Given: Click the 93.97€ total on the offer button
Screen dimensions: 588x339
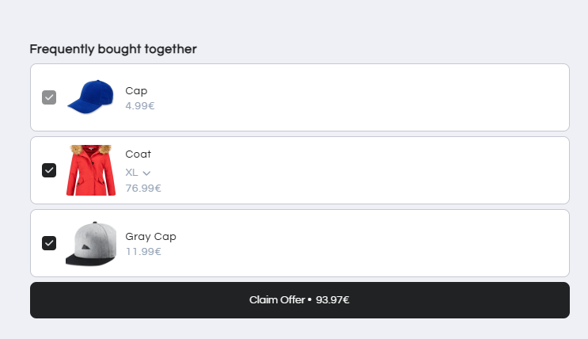Looking at the screenshot, I should 332,300.
